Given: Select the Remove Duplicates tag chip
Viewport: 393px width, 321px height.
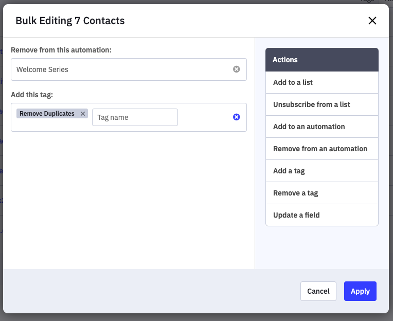Looking at the screenshot, I should pyautogui.click(x=47, y=114).
